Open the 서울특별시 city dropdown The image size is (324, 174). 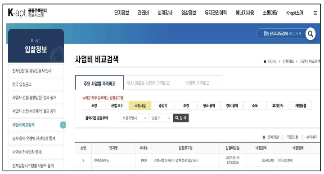click(134, 118)
